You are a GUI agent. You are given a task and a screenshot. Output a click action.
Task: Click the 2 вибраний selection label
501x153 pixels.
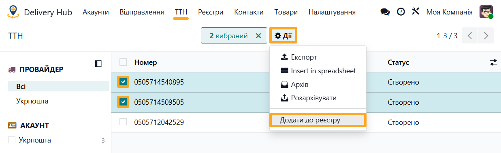pyautogui.click(x=228, y=36)
